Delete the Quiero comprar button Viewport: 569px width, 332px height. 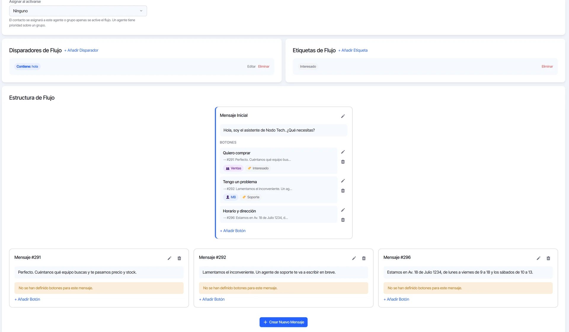click(x=343, y=162)
